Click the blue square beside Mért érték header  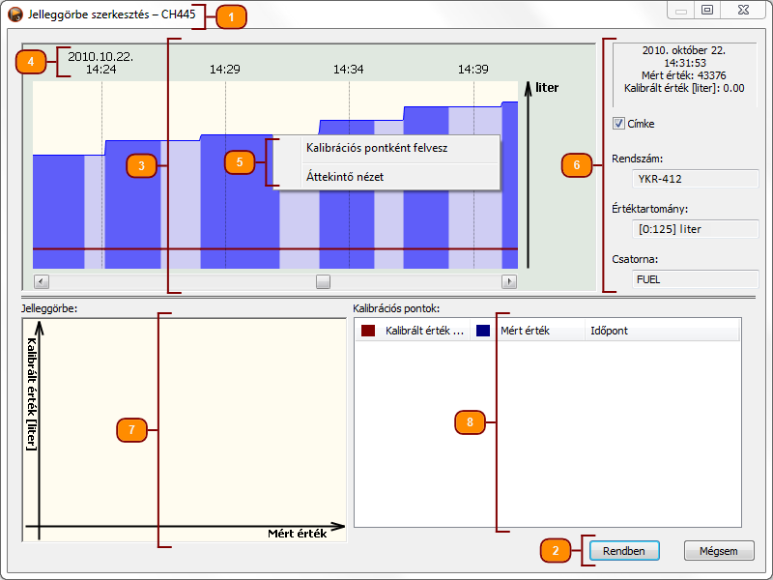(483, 331)
